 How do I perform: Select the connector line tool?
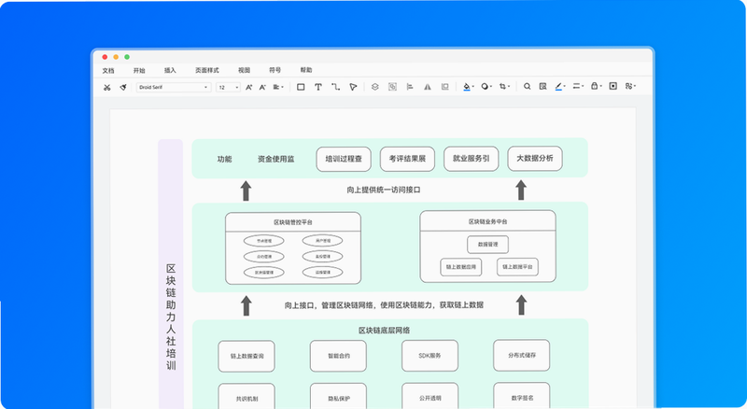336,87
